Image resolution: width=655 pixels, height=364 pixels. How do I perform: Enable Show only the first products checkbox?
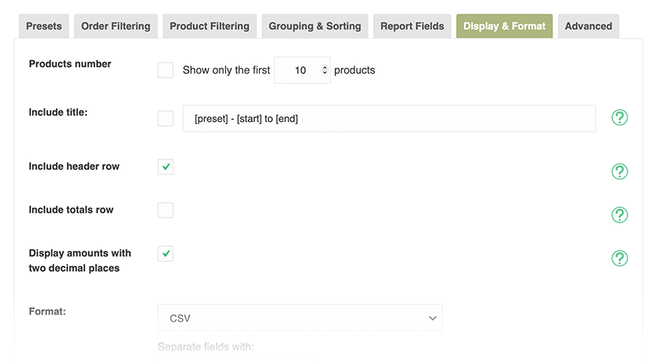[x=166, y=70]
